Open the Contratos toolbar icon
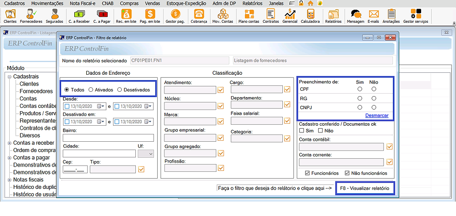 271,16
